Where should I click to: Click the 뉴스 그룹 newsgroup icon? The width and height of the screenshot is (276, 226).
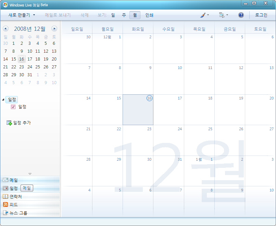5,213
